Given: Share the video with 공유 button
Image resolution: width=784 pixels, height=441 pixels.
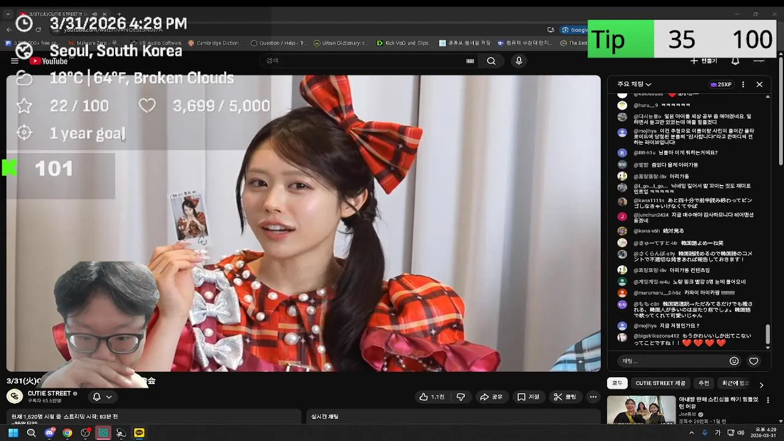Looking at the screenshot, I should click(491, 397).
